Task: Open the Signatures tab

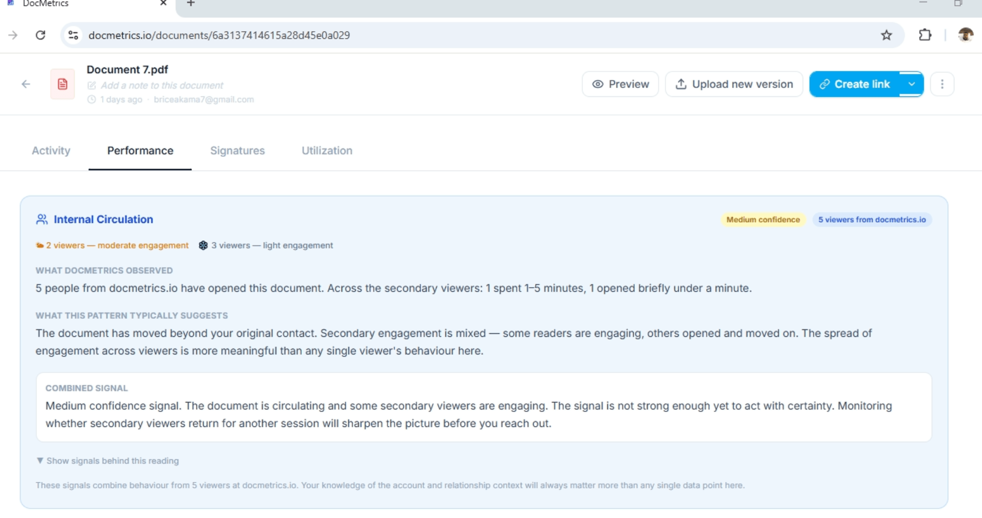Action: [237, 151]
